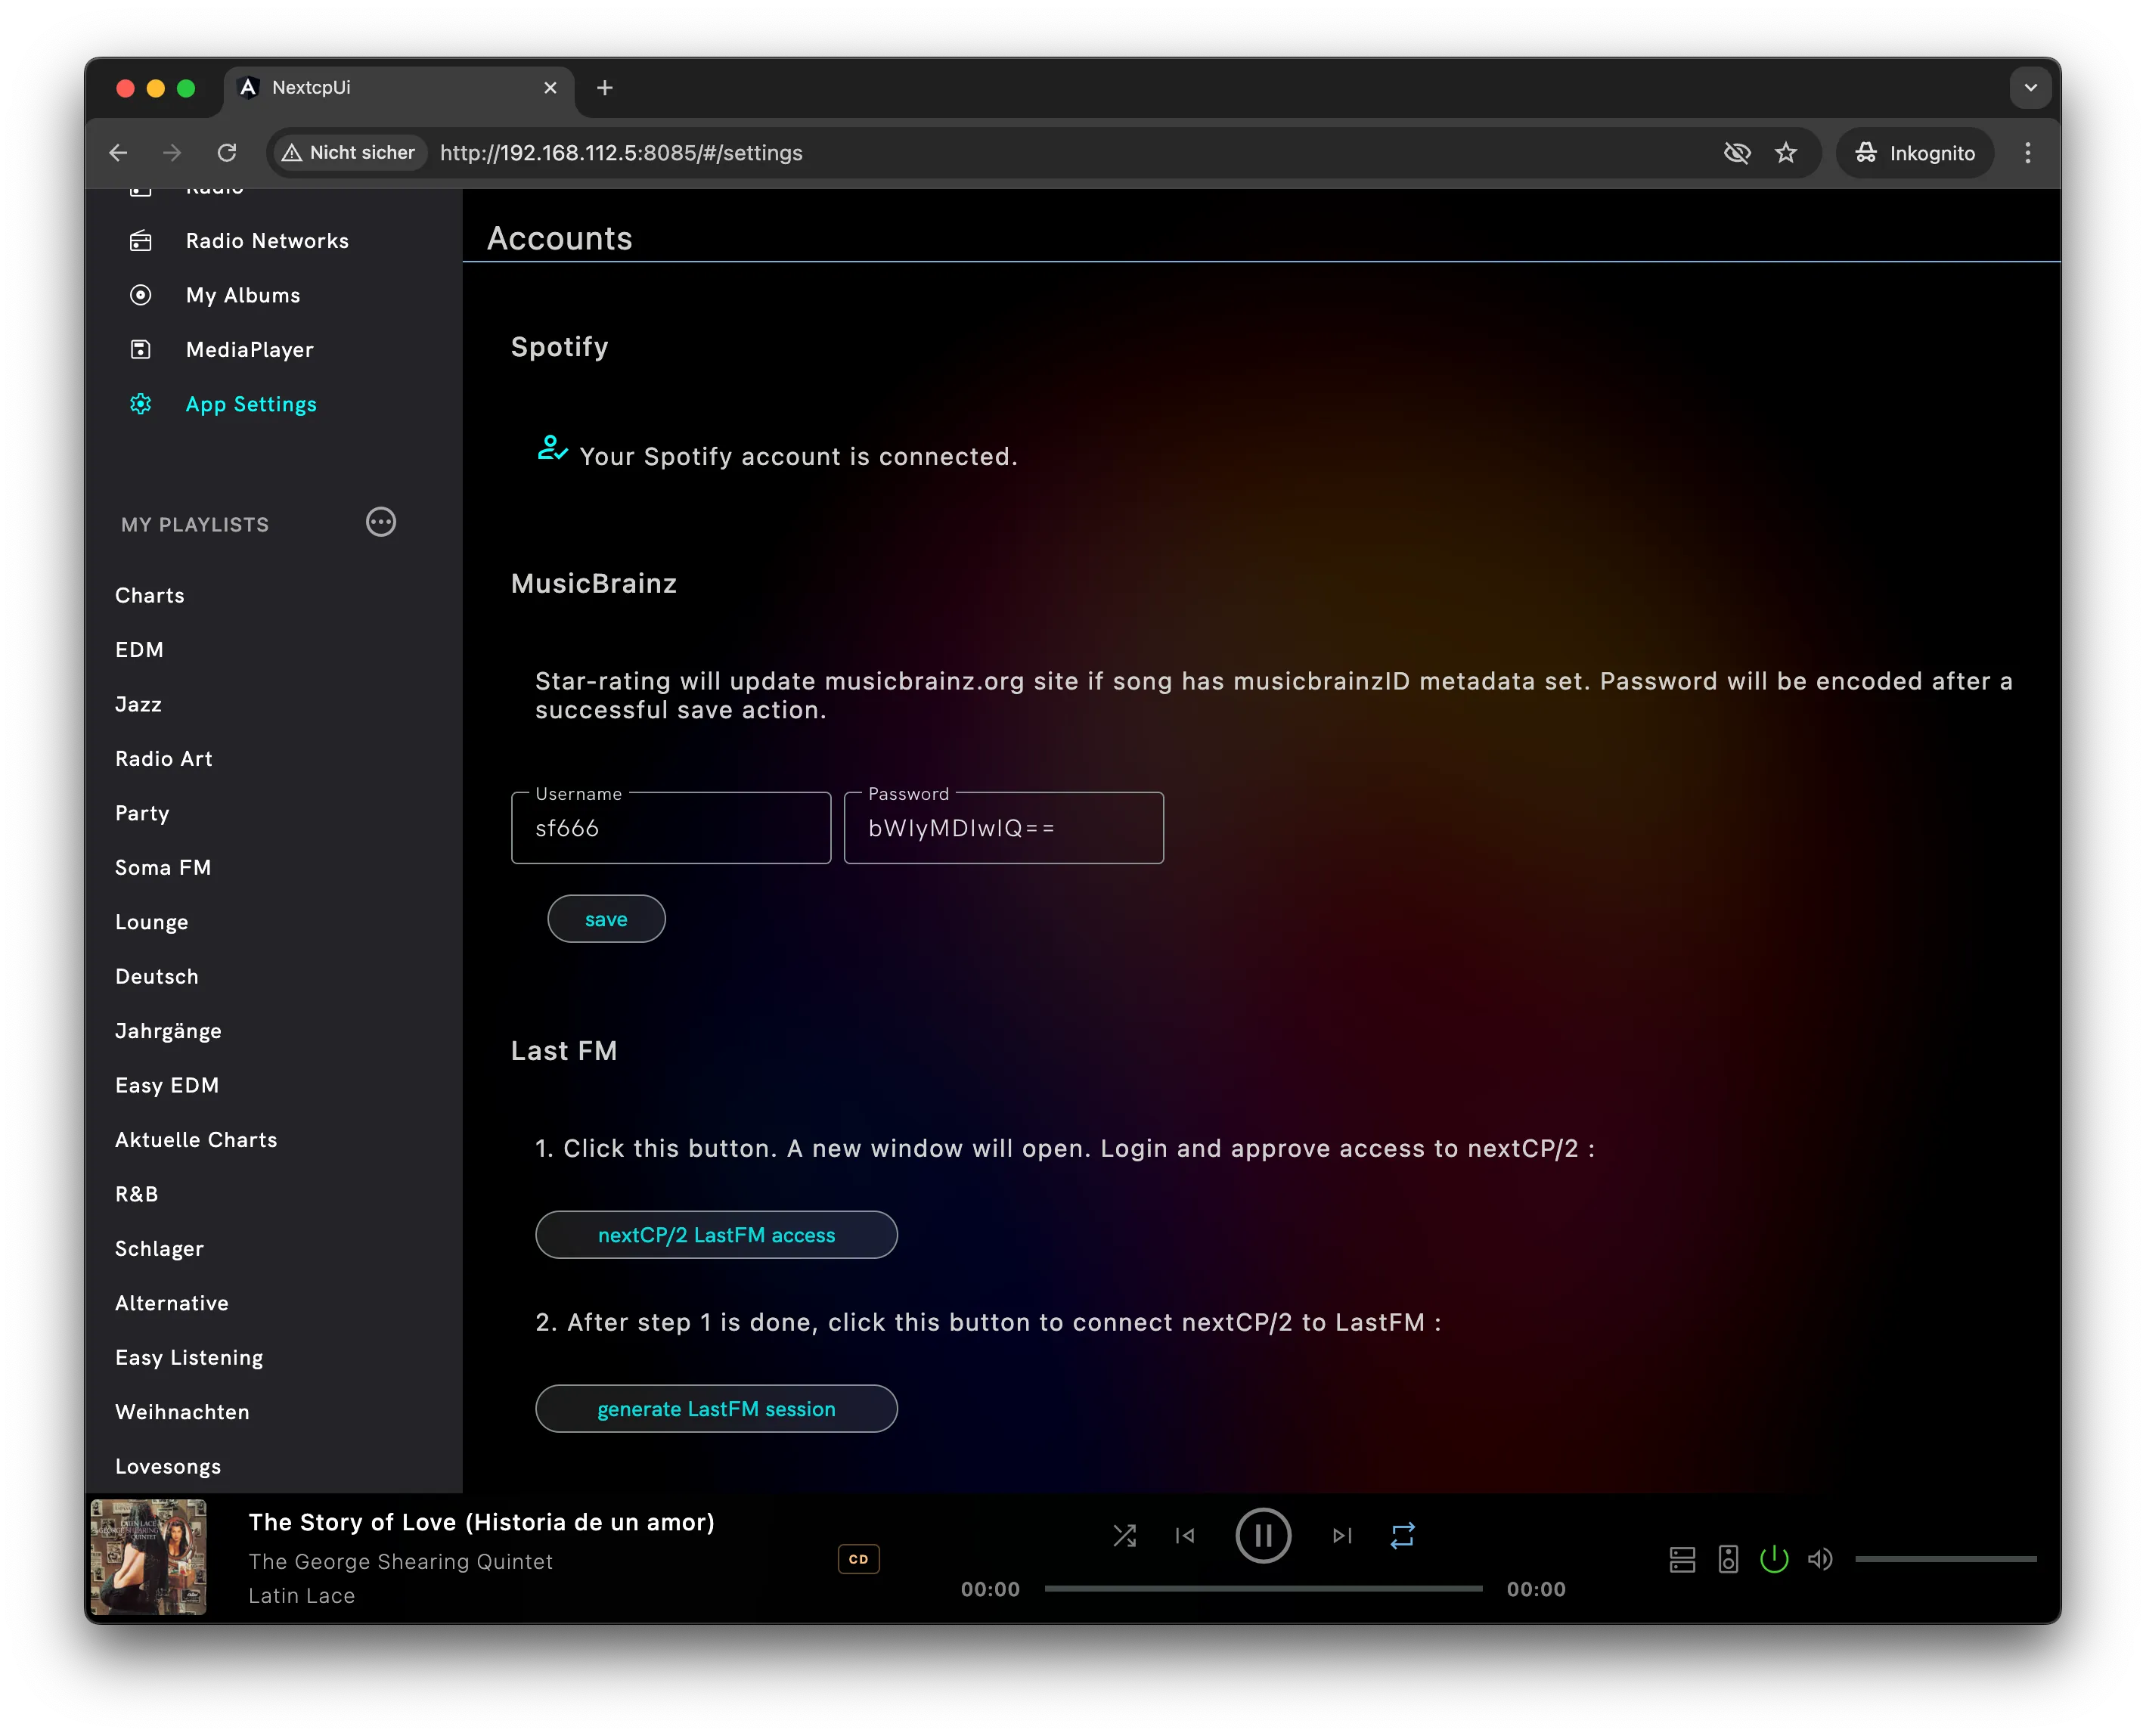
Task: Open the Aktuelle Charts playlist
Action: [196, 1140]
